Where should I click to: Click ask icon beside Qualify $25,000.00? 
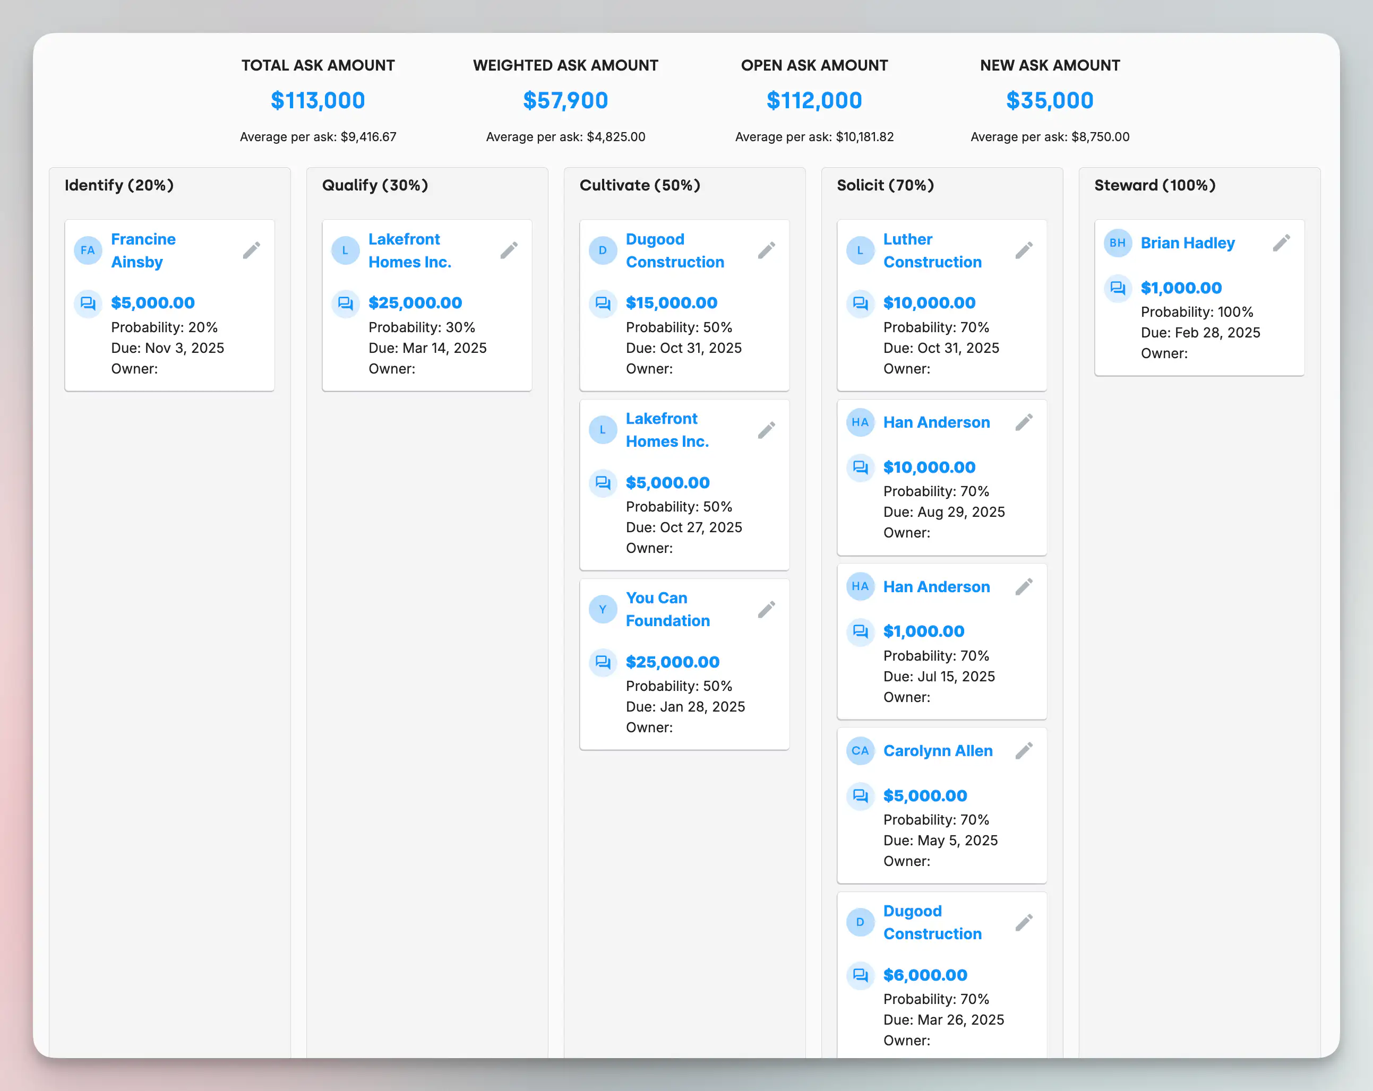345,303
